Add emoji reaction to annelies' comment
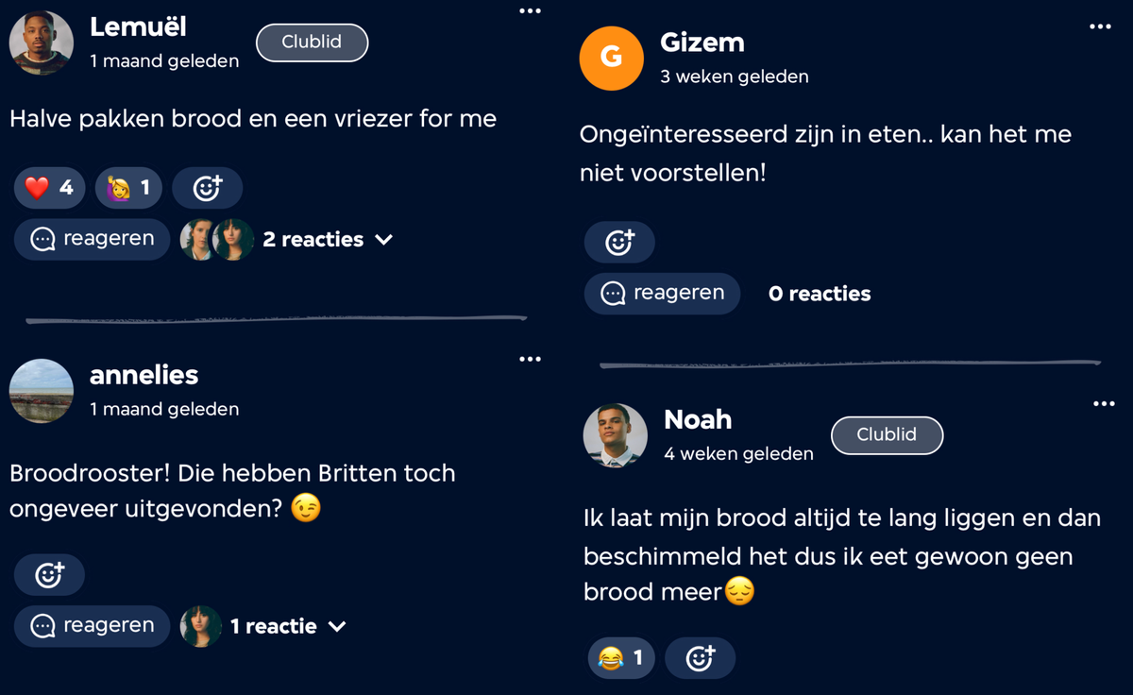The image size is (1133, 695). point(49,574)
